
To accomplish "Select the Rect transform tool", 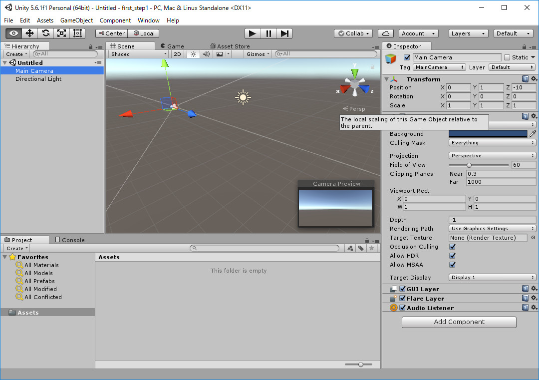I will pos(77,33).
